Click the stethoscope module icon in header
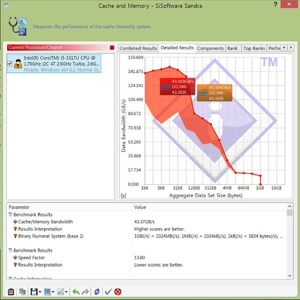 tap(17, 26)
